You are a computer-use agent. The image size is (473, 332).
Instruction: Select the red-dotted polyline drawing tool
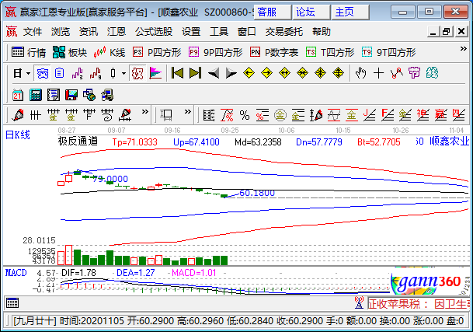pyautogui.click(x=396, y=73)
